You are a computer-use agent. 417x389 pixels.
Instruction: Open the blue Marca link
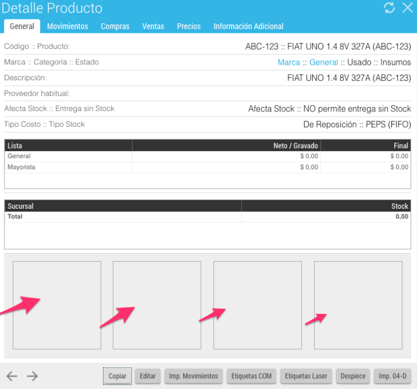point(289,62)
